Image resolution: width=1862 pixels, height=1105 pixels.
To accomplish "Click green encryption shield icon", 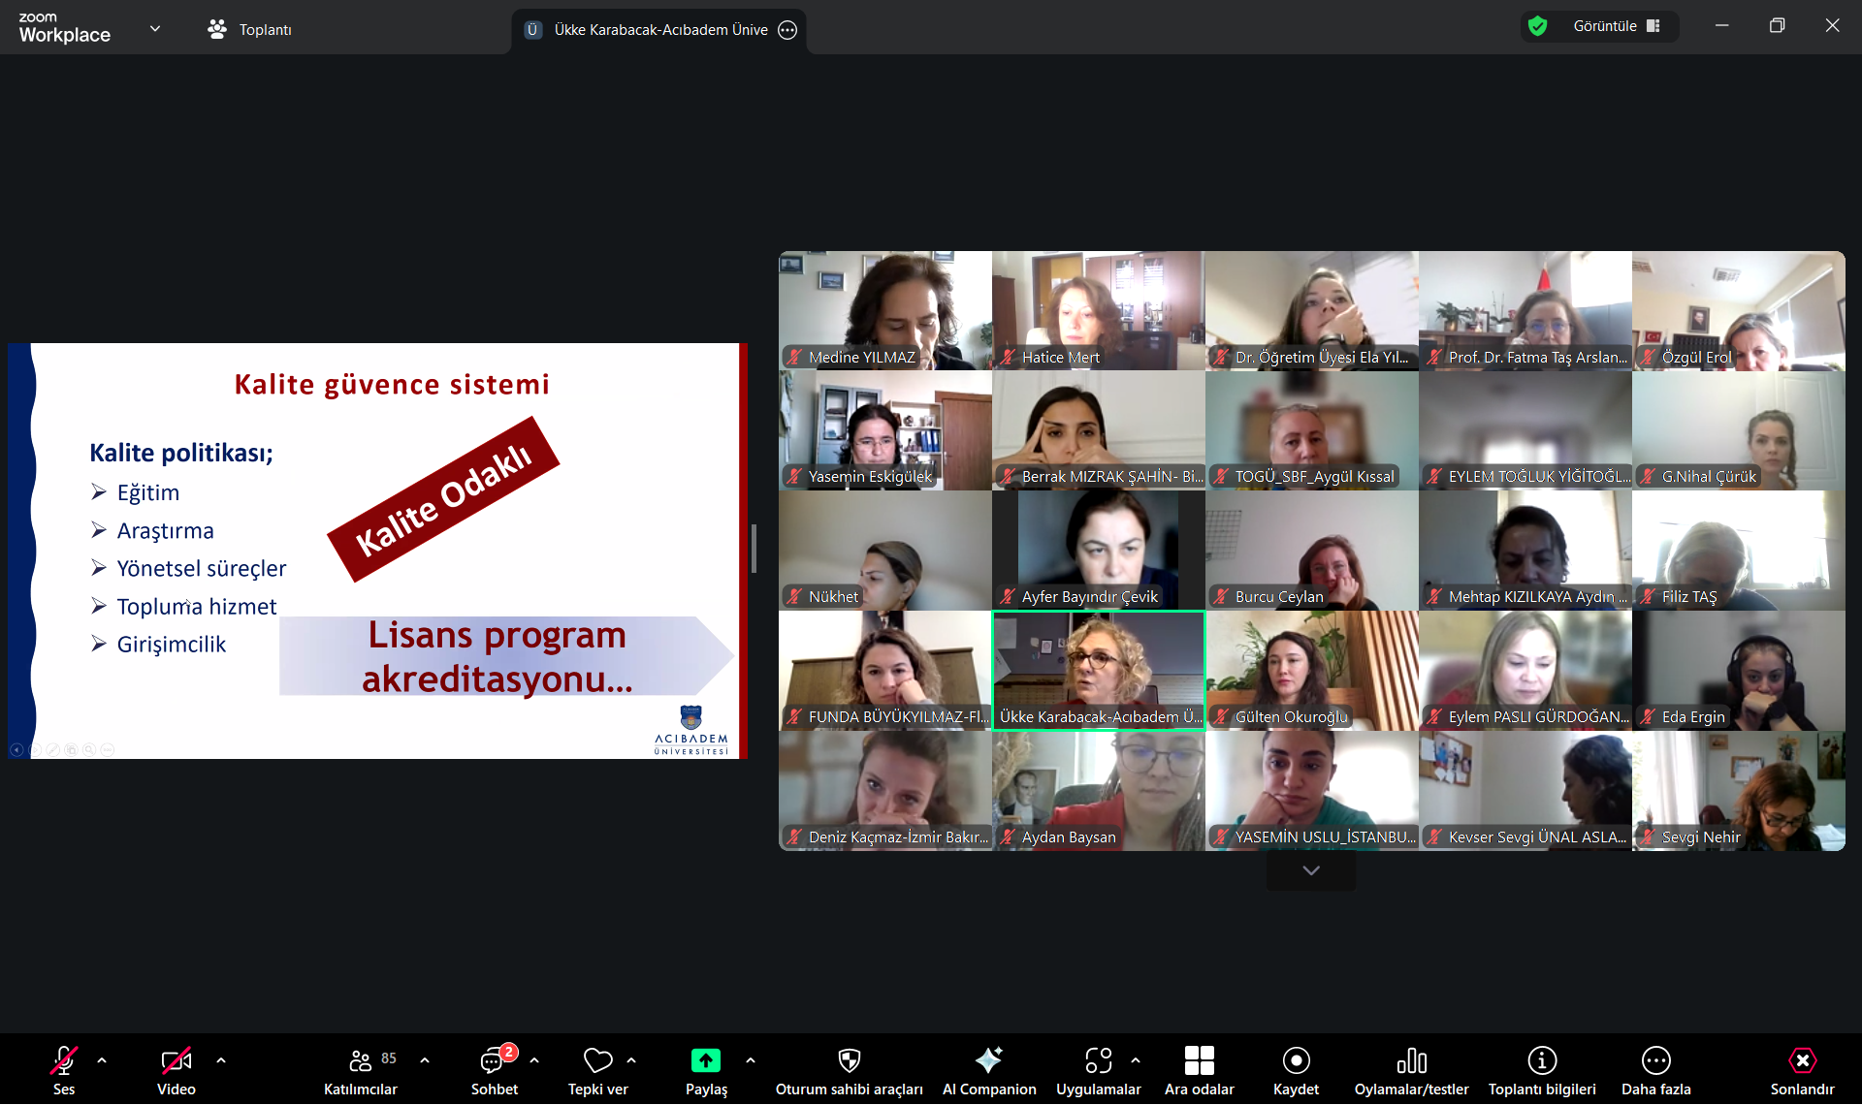I will tap(1537, 26).
